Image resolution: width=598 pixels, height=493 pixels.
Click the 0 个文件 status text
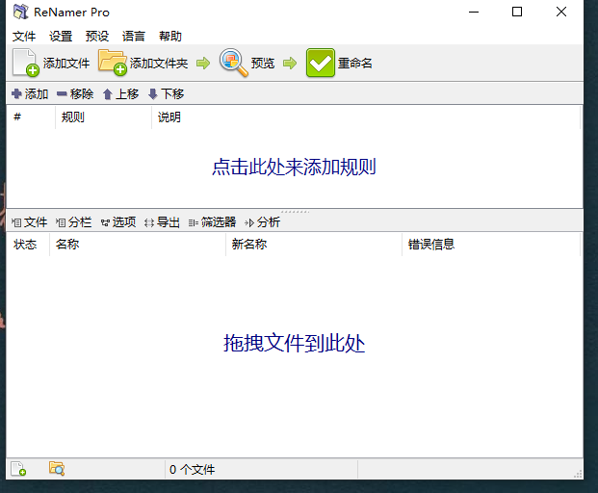(x=193, y=469)
